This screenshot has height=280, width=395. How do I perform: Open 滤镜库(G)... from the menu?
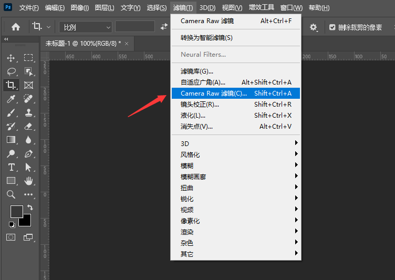coord(236,71)
